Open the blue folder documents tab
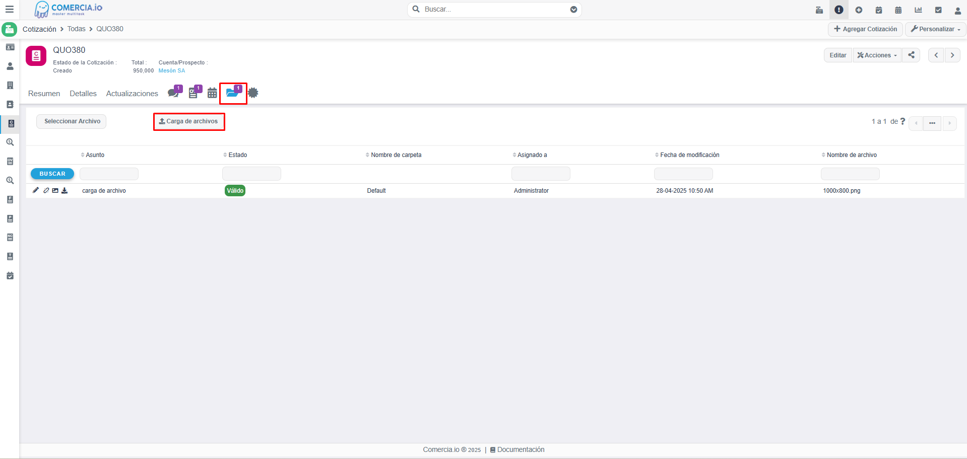Screen dimensions: 967x459 (x=233, y=93)
